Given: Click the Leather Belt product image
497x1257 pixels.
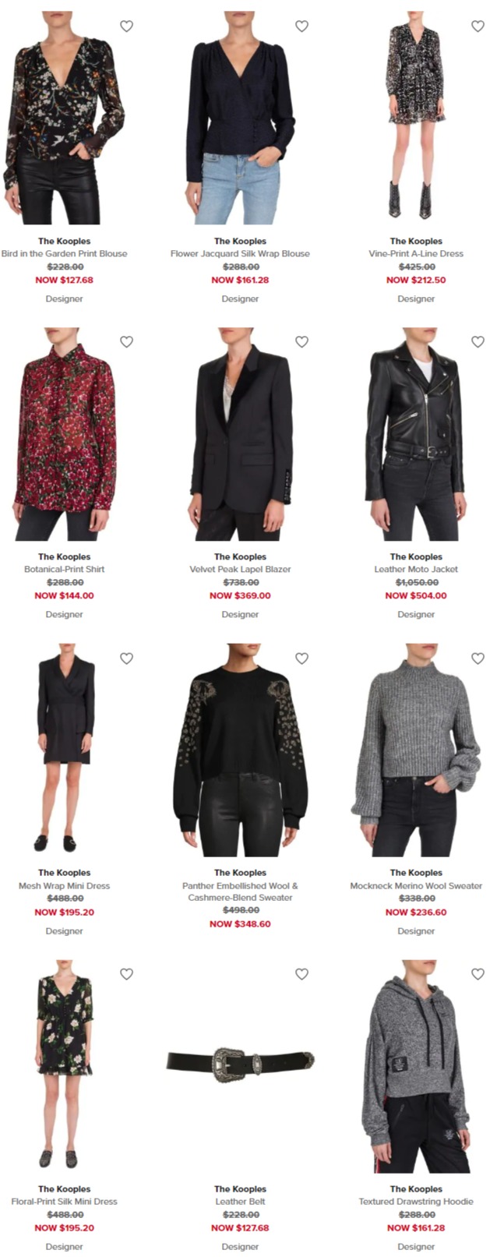Looking at the screenshot, I should click(240, 1061).
